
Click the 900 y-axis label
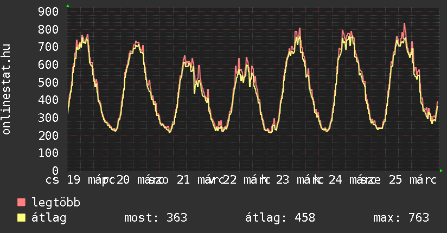point(49,12)
